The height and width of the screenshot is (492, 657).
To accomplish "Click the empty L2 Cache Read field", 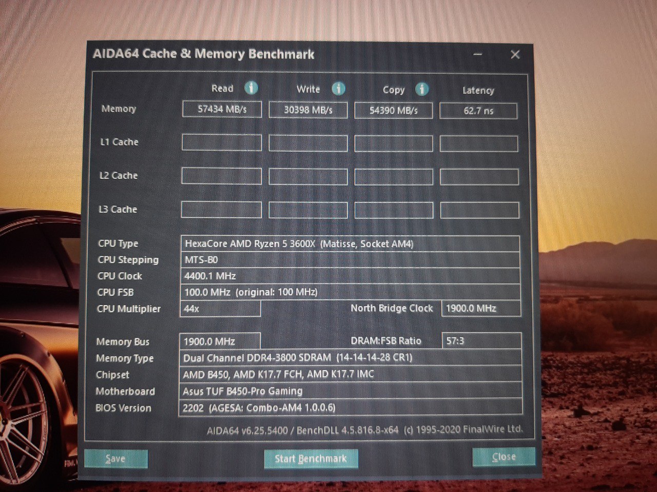I will click(x=221, y=176).
